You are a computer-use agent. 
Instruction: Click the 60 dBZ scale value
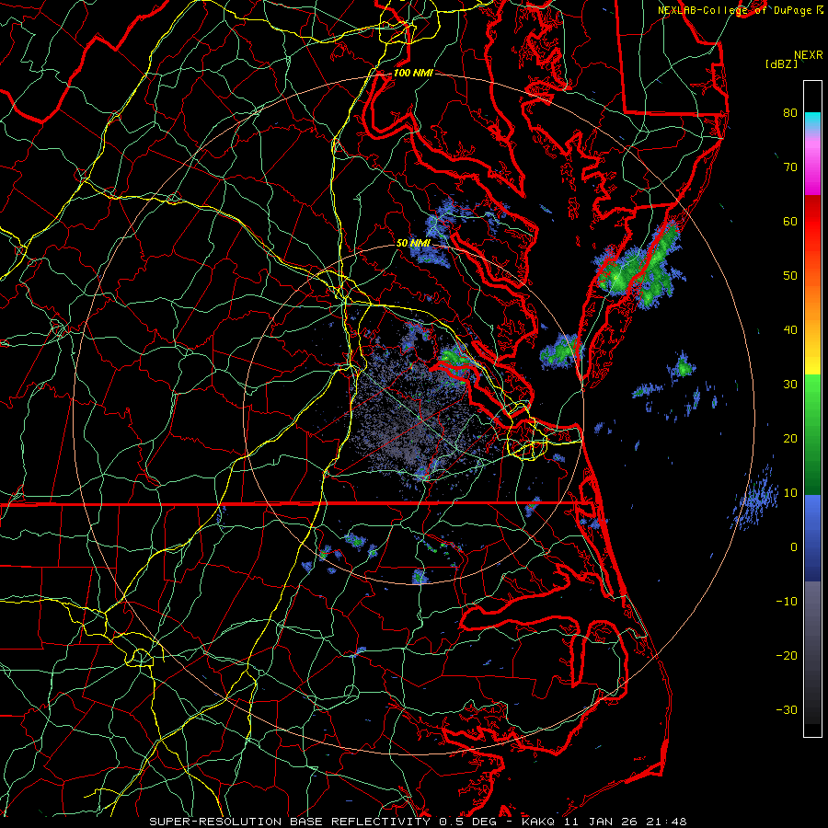pyautogui.click(x=790, y=221)
